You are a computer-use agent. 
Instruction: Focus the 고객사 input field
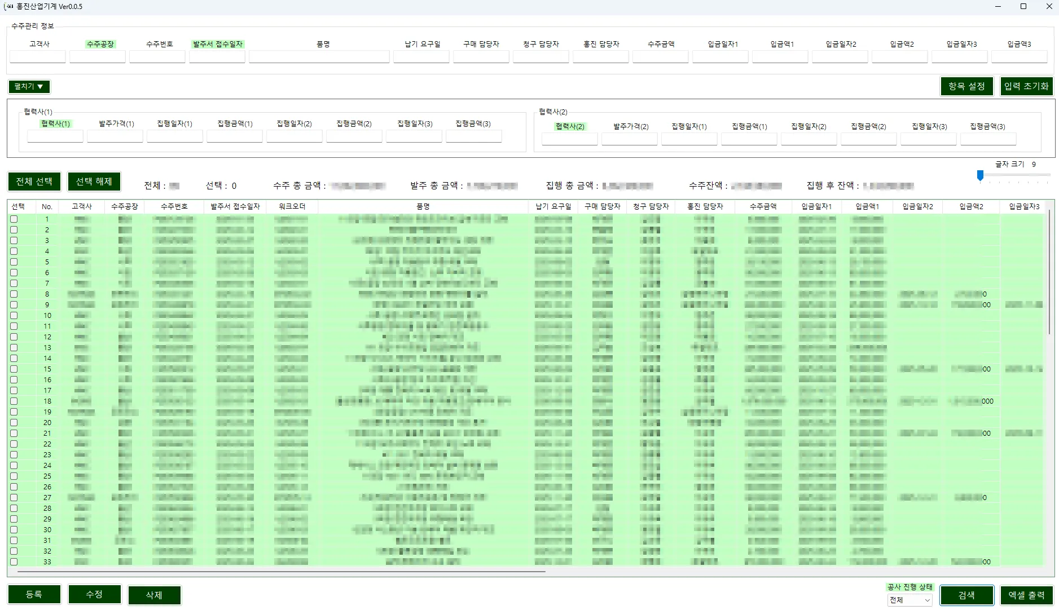[38, 56]
